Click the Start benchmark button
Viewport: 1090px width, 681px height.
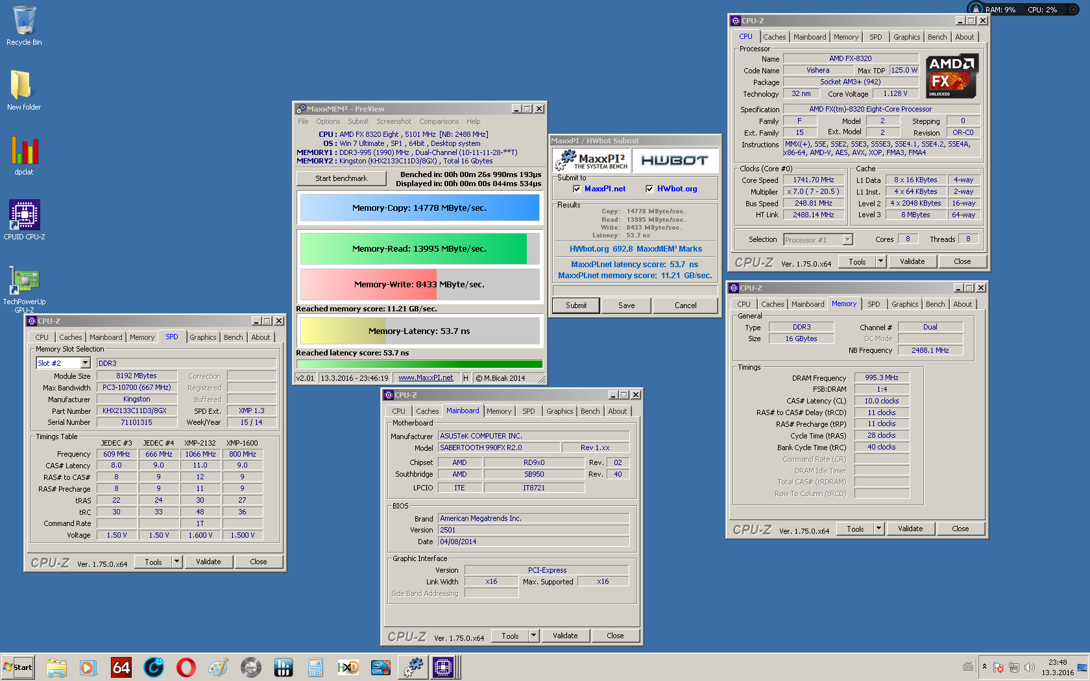click(341, 178)
